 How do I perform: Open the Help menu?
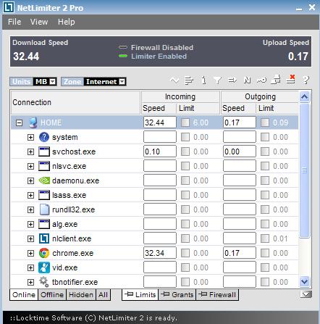click(66, 22)
